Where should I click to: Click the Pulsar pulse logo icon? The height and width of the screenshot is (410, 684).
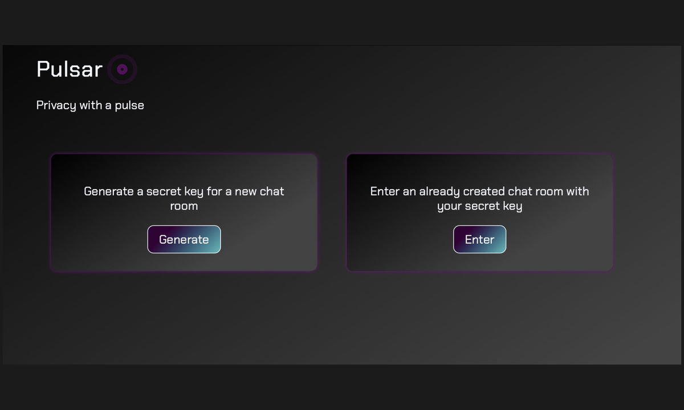click(122, 69)
